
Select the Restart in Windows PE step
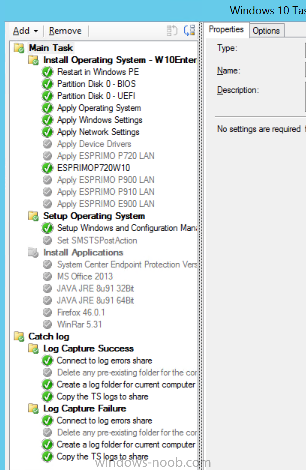tap(98, 72)
